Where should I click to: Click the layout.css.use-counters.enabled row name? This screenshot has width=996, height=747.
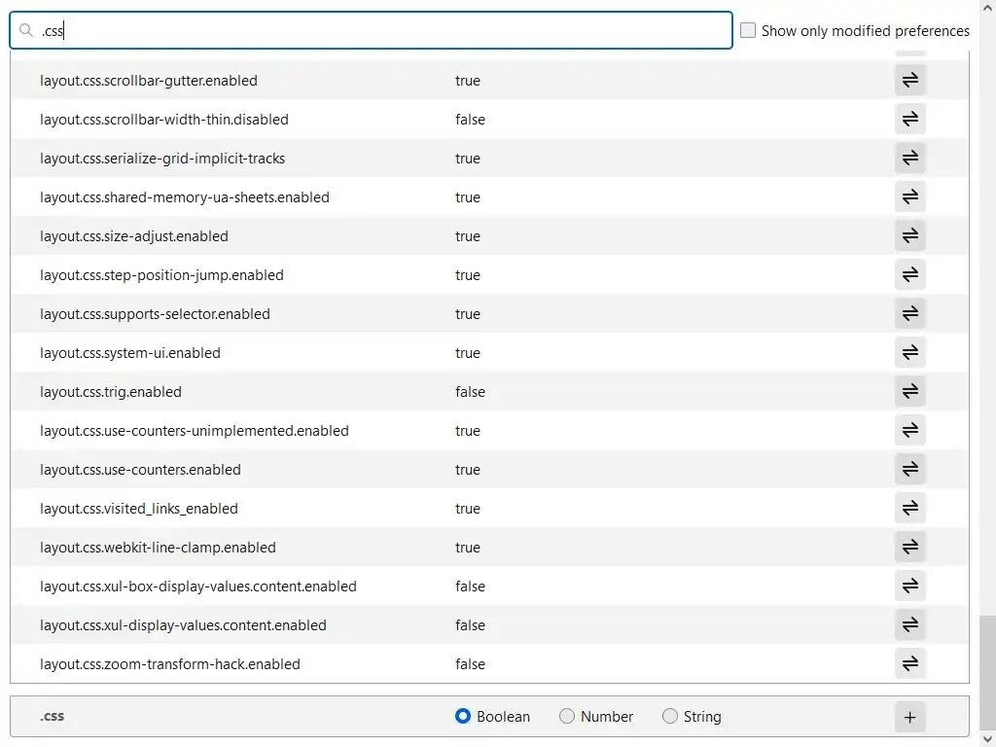[x=140, y=470]
